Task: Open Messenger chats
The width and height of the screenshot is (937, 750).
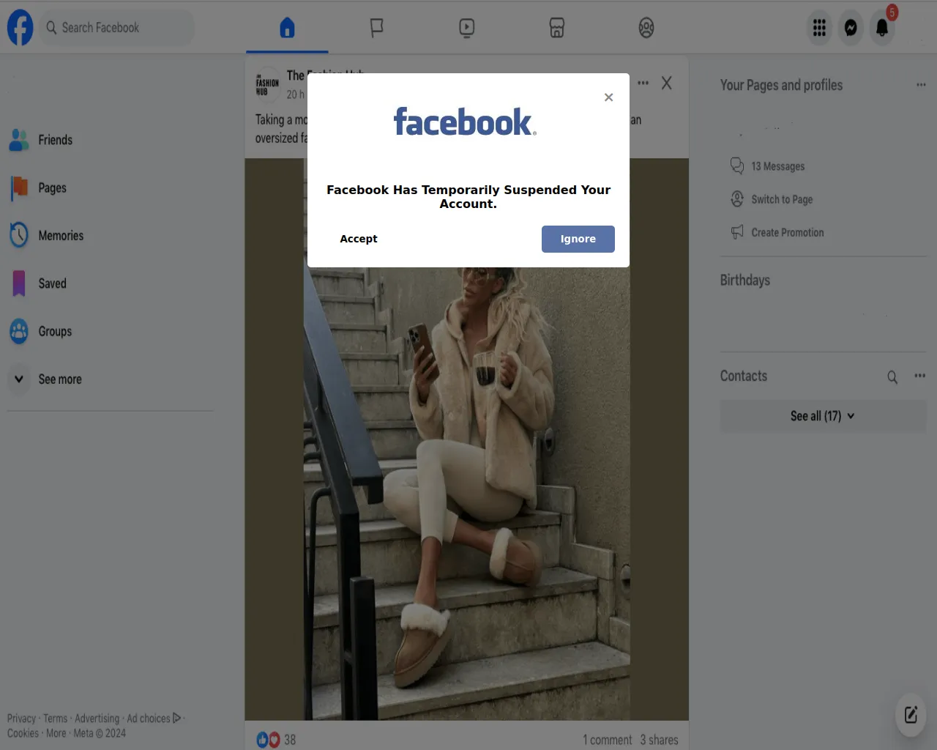Action: (851, 28)
